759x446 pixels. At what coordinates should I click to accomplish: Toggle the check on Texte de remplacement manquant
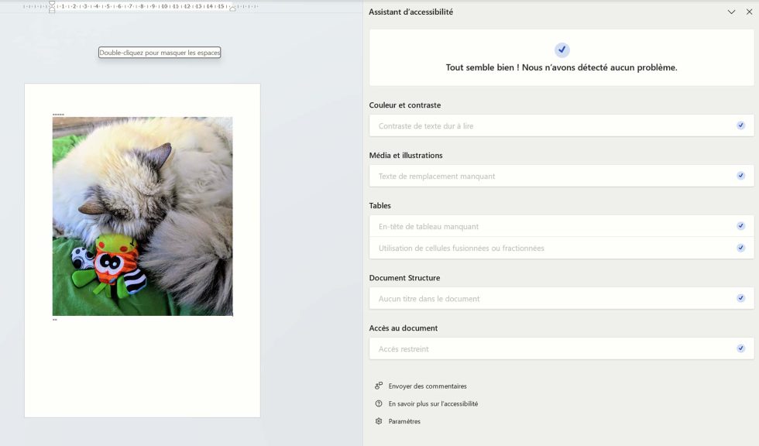tap(741, 175)
